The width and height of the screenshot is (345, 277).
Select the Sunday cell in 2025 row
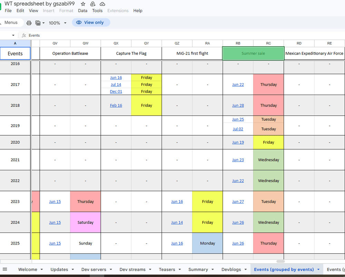coord(85,243)
